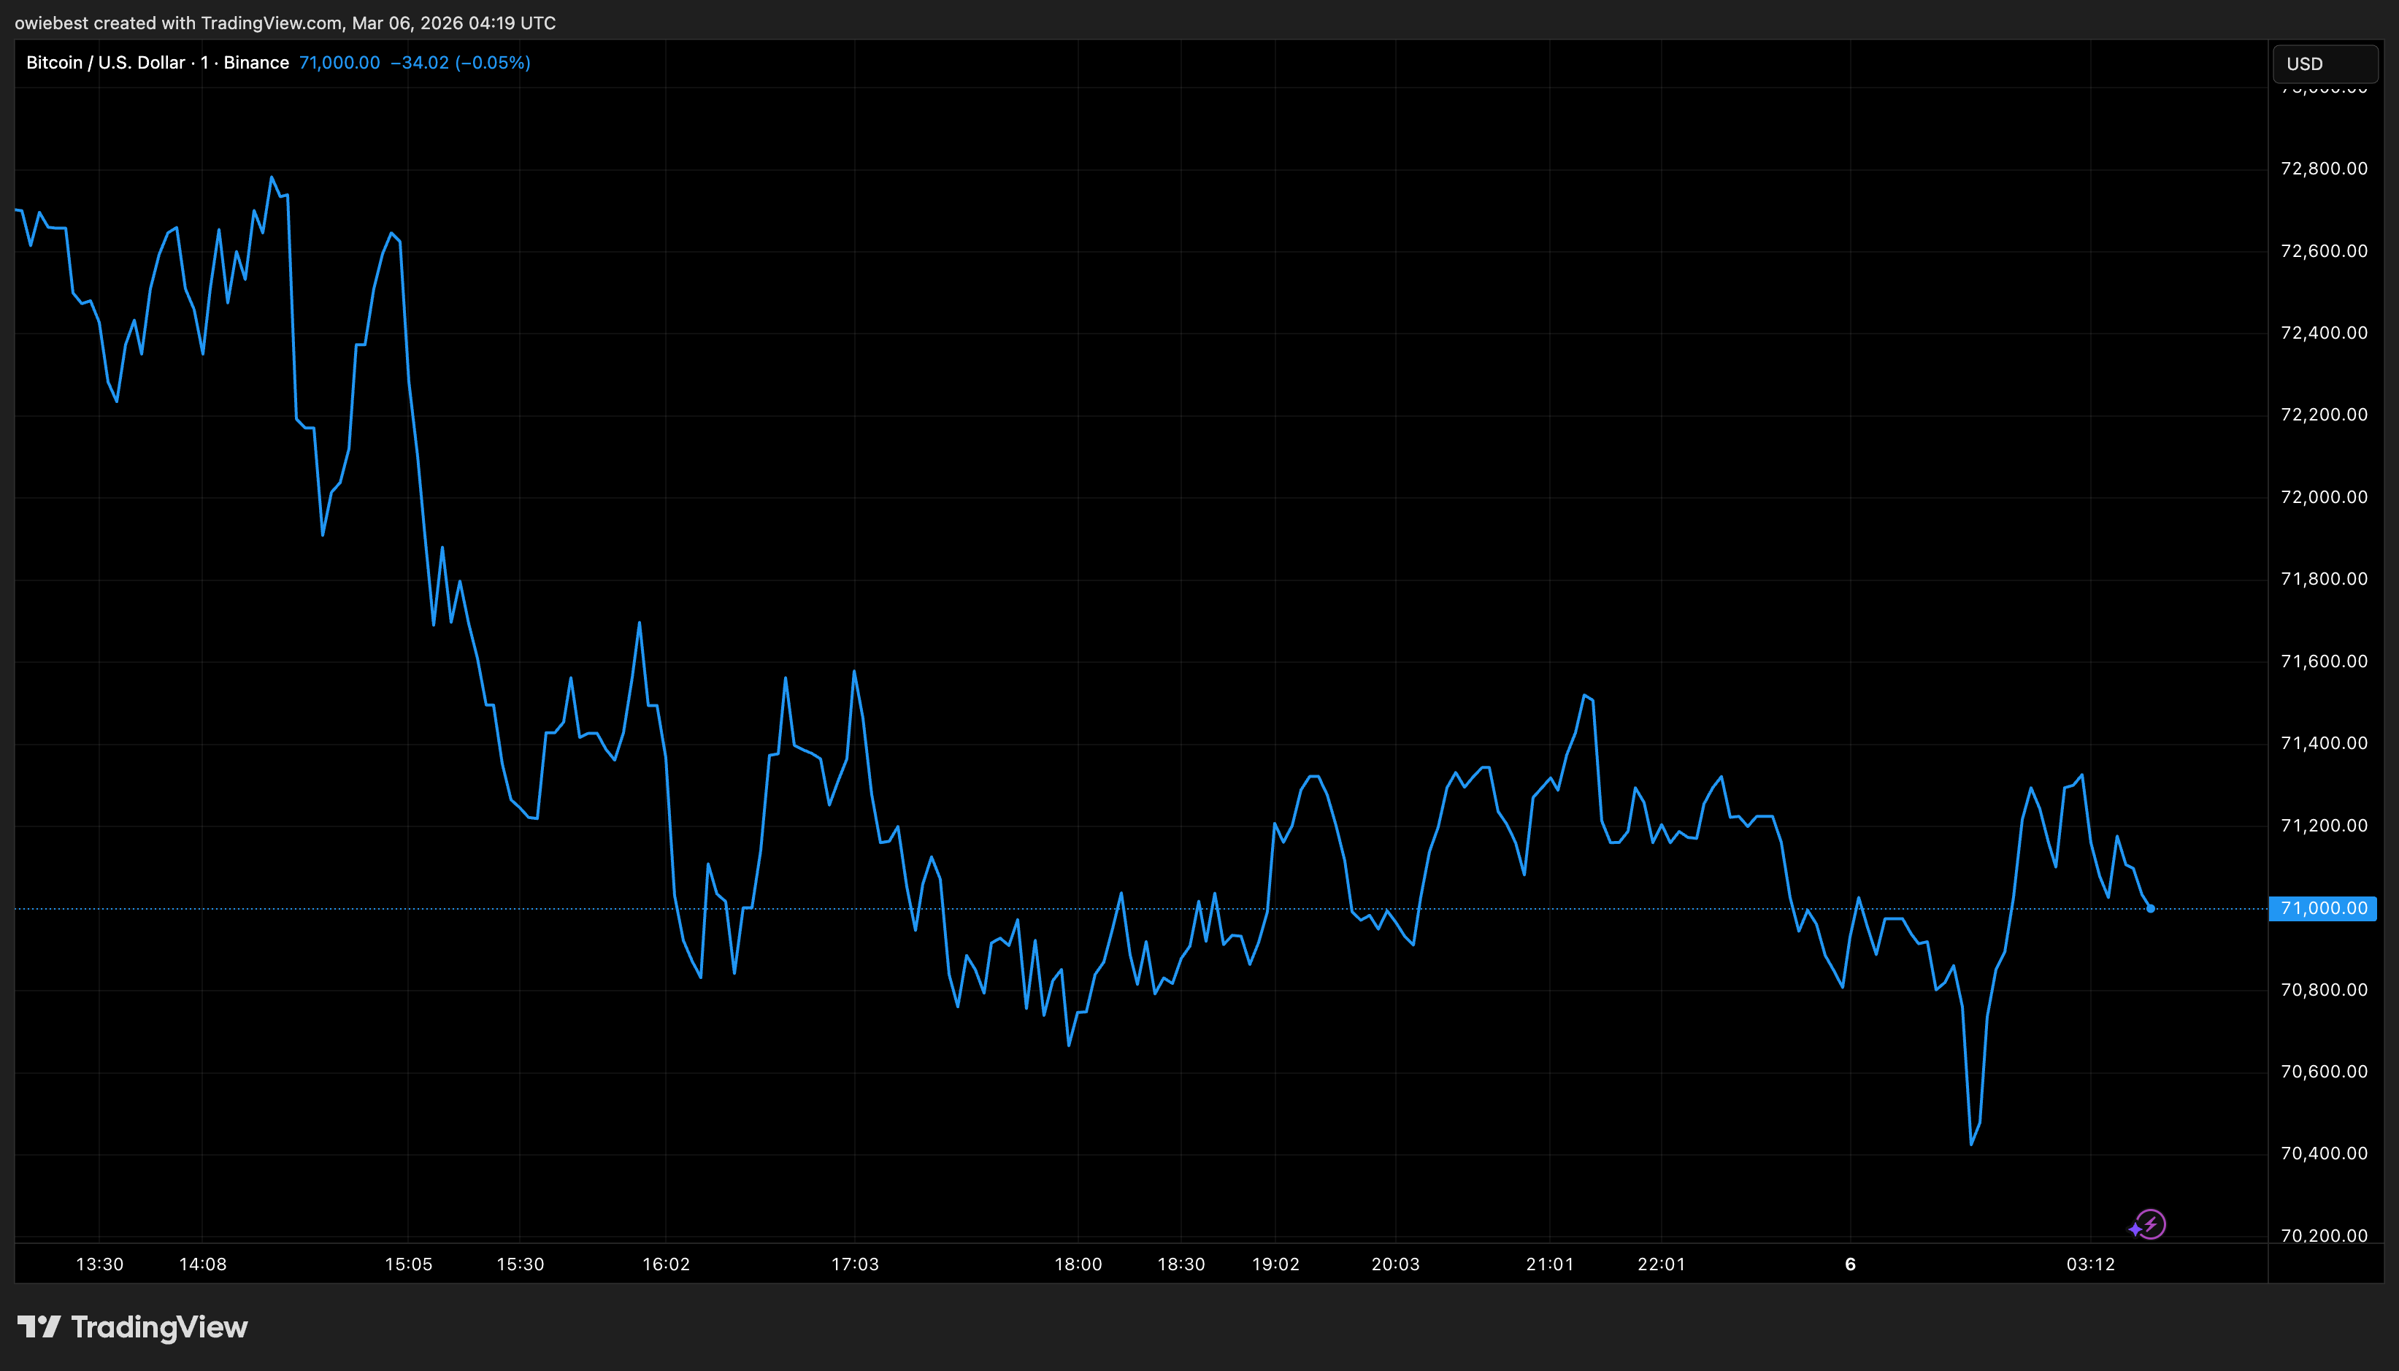Select the 13:30 time axis label
Image resolution: width=2399 pixels, height=1371 pixels.
pos(100,1264)
